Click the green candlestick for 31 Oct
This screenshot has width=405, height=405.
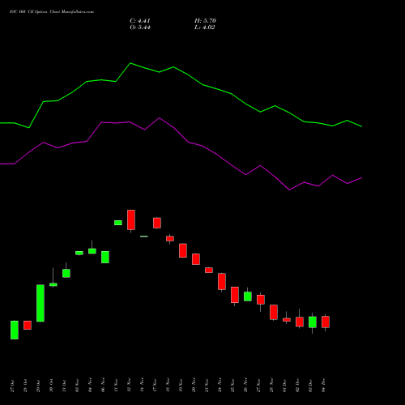[x=66, y=273]
